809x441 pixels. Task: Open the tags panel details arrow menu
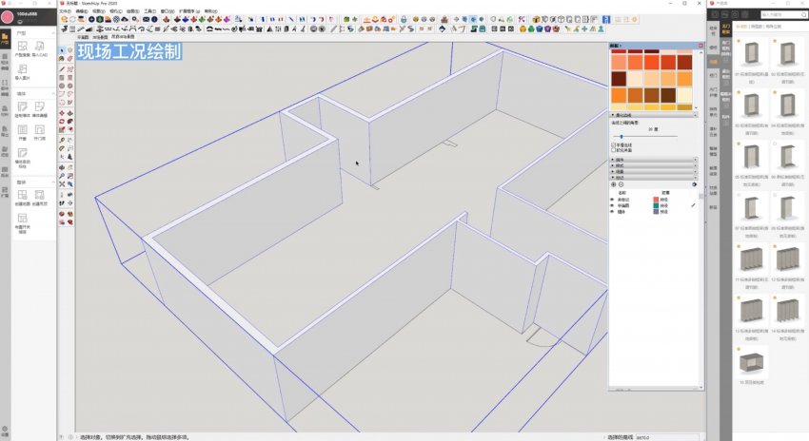pos(694,184)
